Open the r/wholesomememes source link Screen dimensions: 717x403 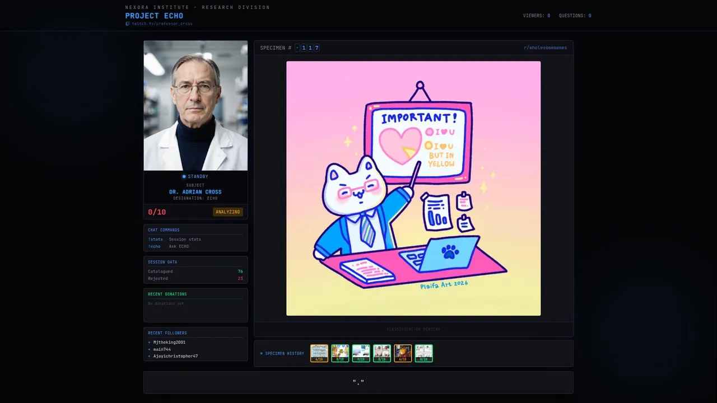(x=545, y=48)
